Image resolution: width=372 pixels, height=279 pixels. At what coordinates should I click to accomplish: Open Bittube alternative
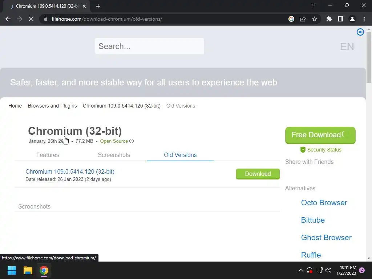[x=313, y=220]
